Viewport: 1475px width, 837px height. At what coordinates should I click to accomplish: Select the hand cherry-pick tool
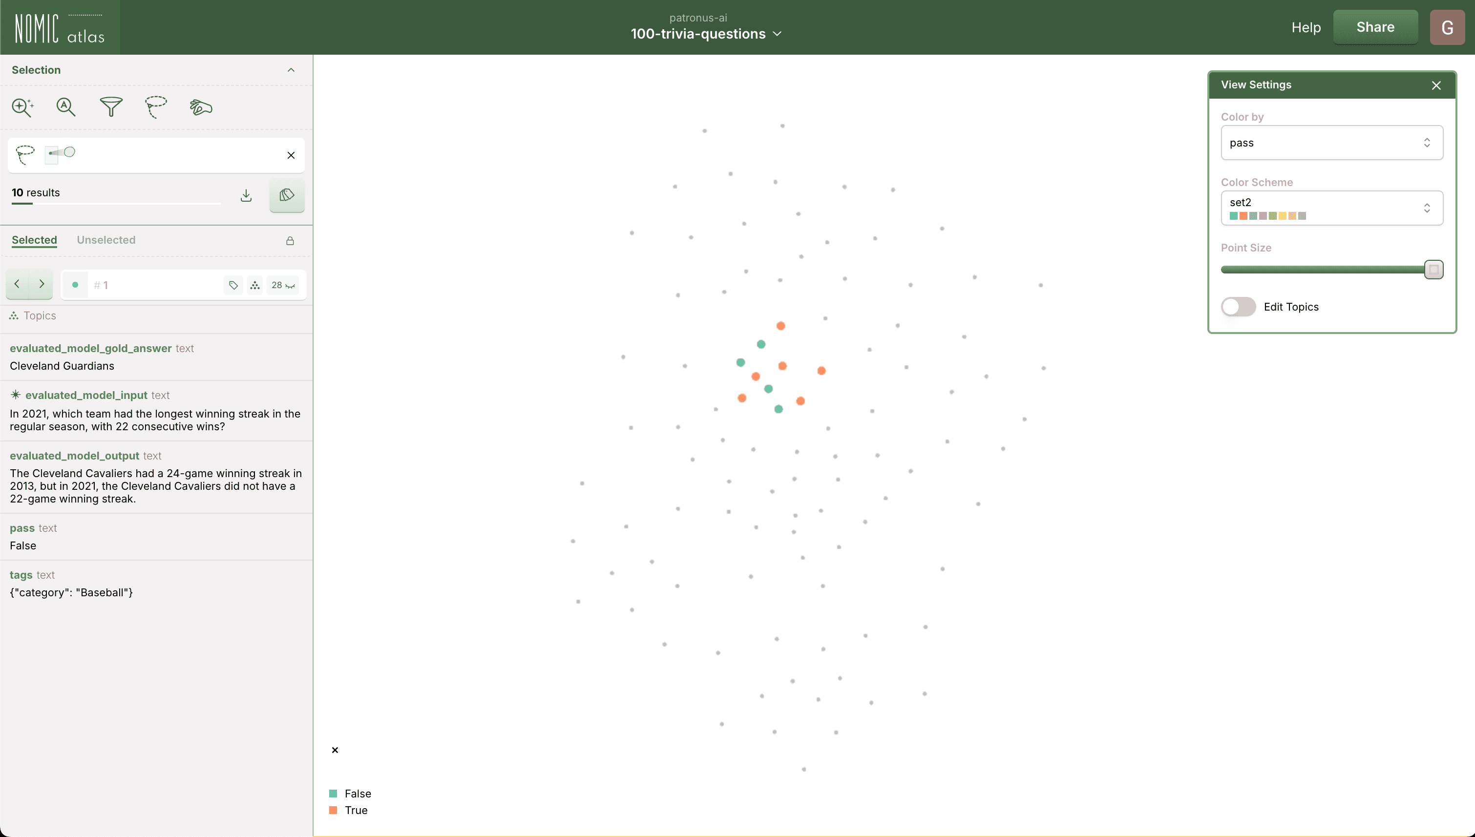pyautogui.click(x=201, y=107)
